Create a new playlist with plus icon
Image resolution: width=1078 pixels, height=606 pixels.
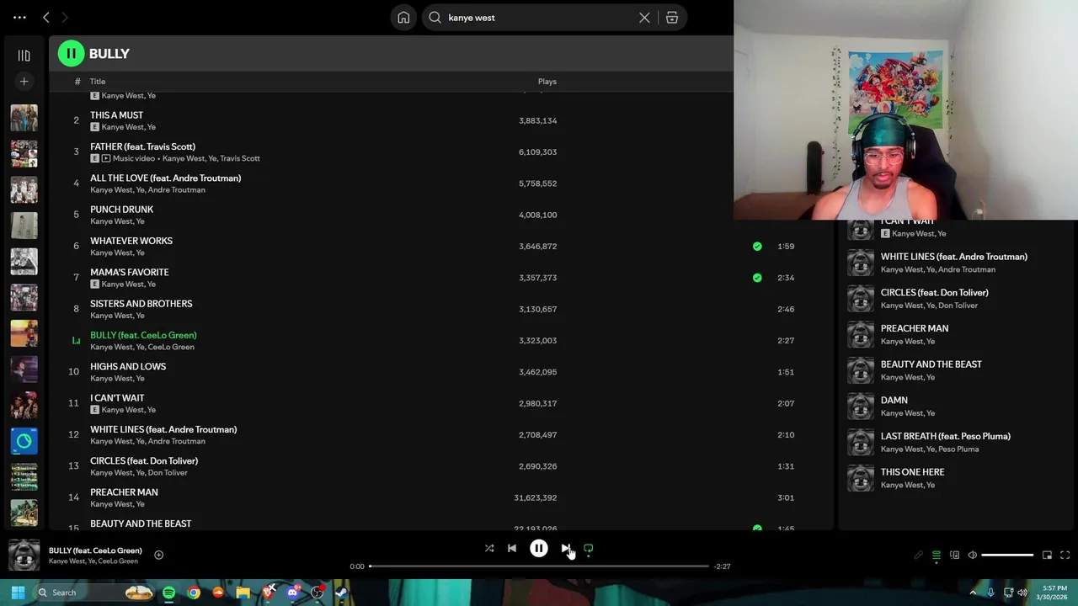point(24,82)
